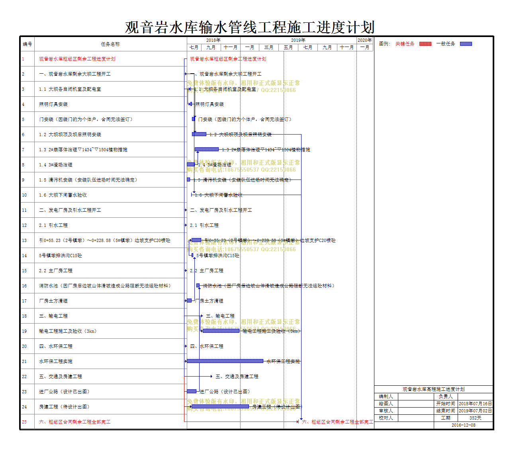This screenshot has width=513, height=449.
Task: Select the 绘图人 field label
Action: [386, 404]
